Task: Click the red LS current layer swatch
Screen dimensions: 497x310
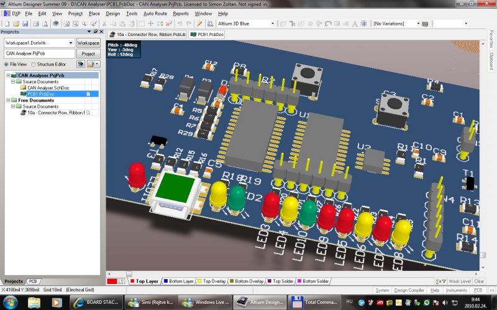Action: point(116,281)
